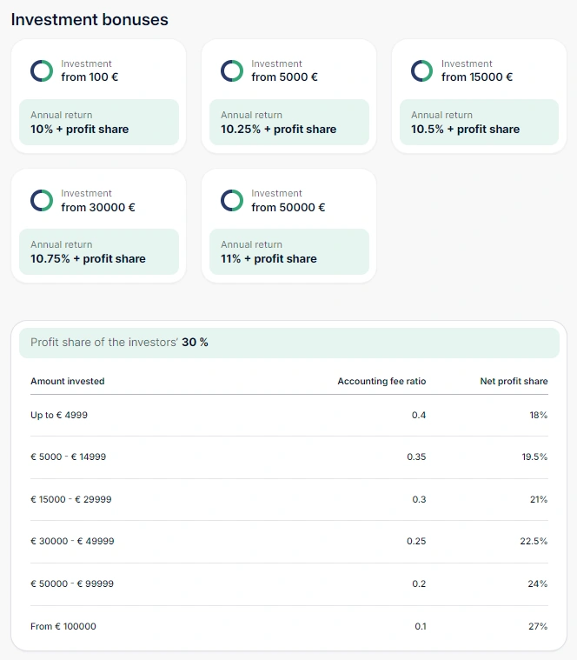Click the ring icon beside from 15000 €
The image size is (577, 660).
point(421,70)
